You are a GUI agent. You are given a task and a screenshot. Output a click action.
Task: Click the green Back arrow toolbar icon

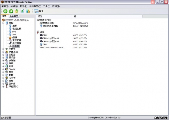5,11
